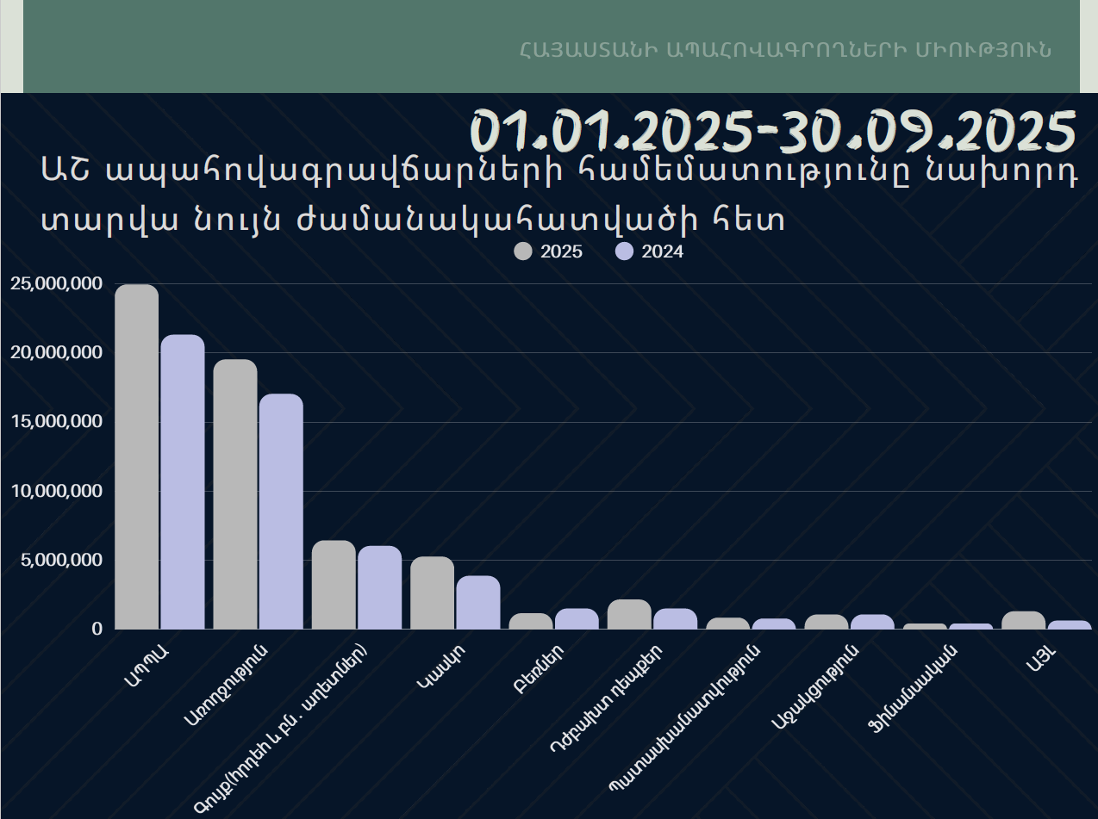Click the gray 2025 bar for ԱՊՊԱ
The width and height of the screenshot is (1098, 819).
click(136, 456)
